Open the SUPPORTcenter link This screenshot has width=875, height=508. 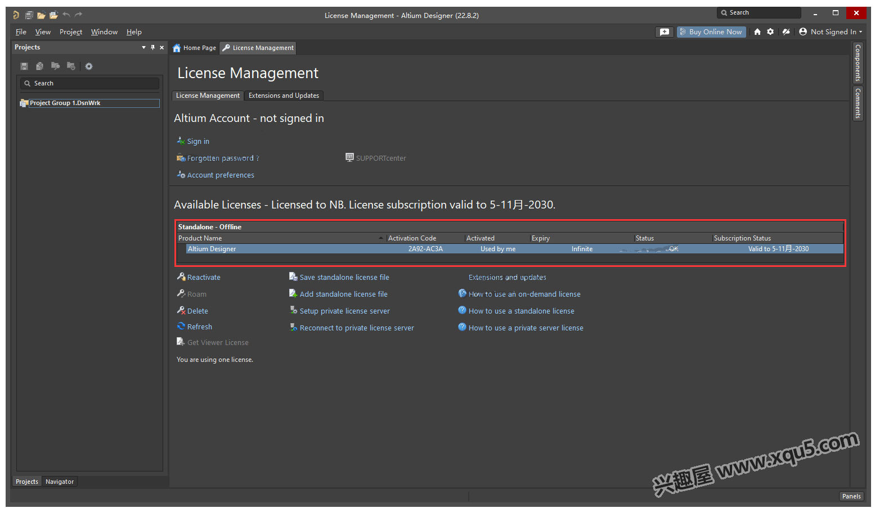(x=381, y=158)
